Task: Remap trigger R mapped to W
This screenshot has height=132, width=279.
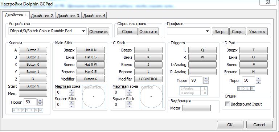Action: pyautogui.click(x=202, y=57)
